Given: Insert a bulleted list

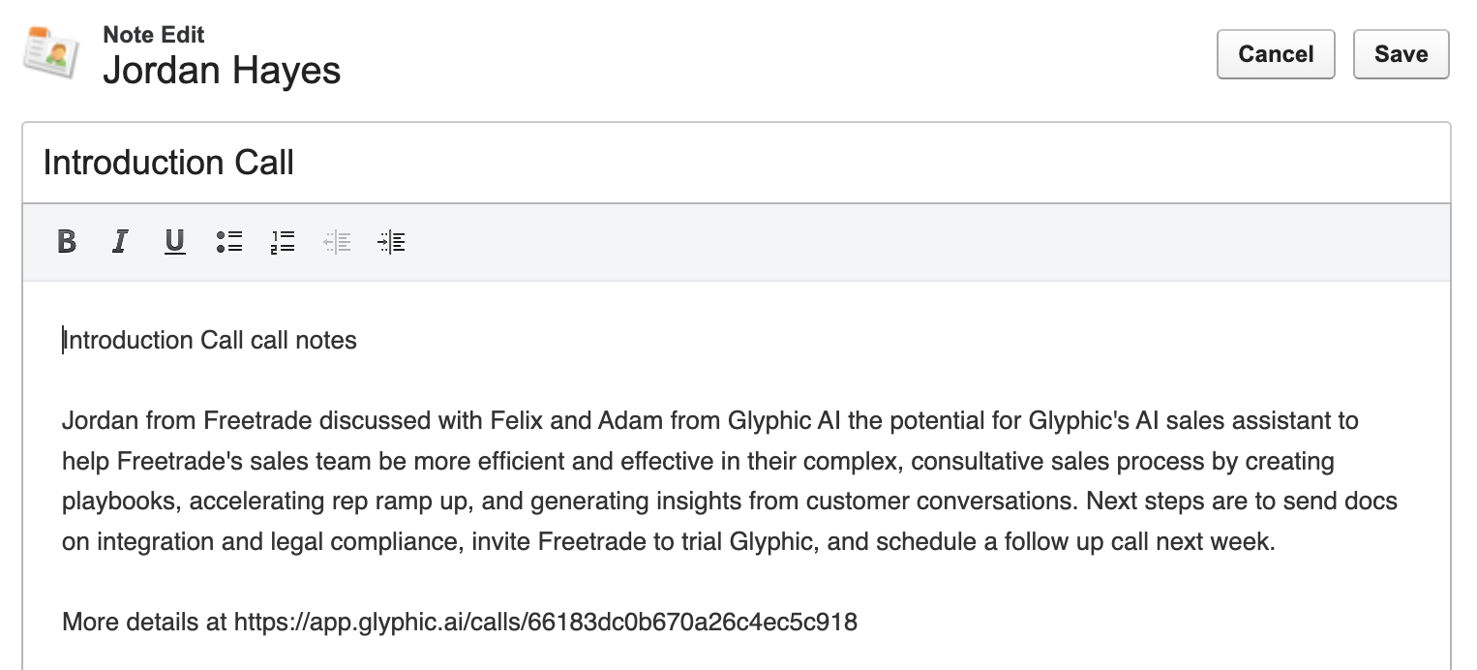Looking at the screenshot, I should [229, 241].
